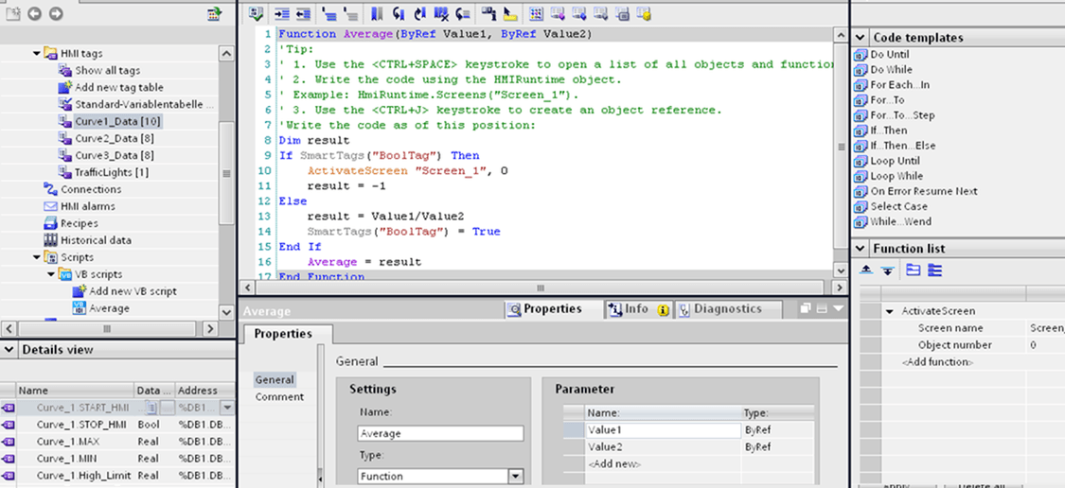The image size is (1065, 488).
Task: Select Curve2_Data [8] tag table
Action: 115,138
